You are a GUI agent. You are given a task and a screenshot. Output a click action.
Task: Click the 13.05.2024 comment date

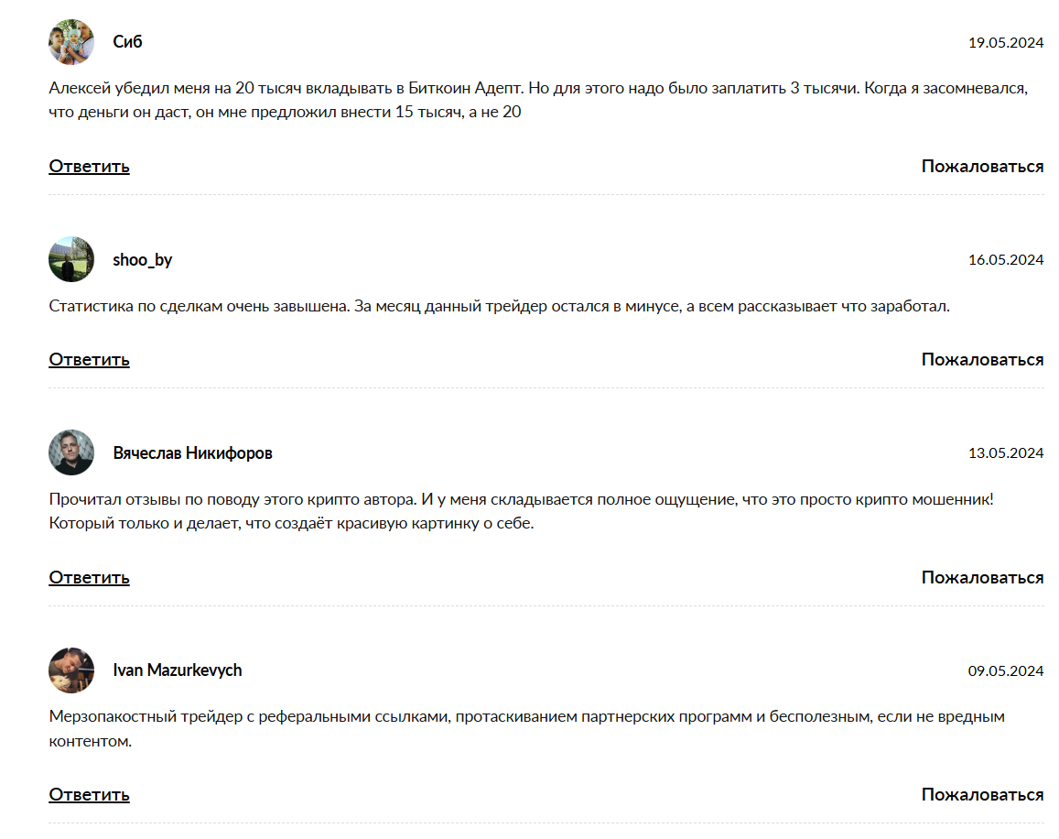1006,453
